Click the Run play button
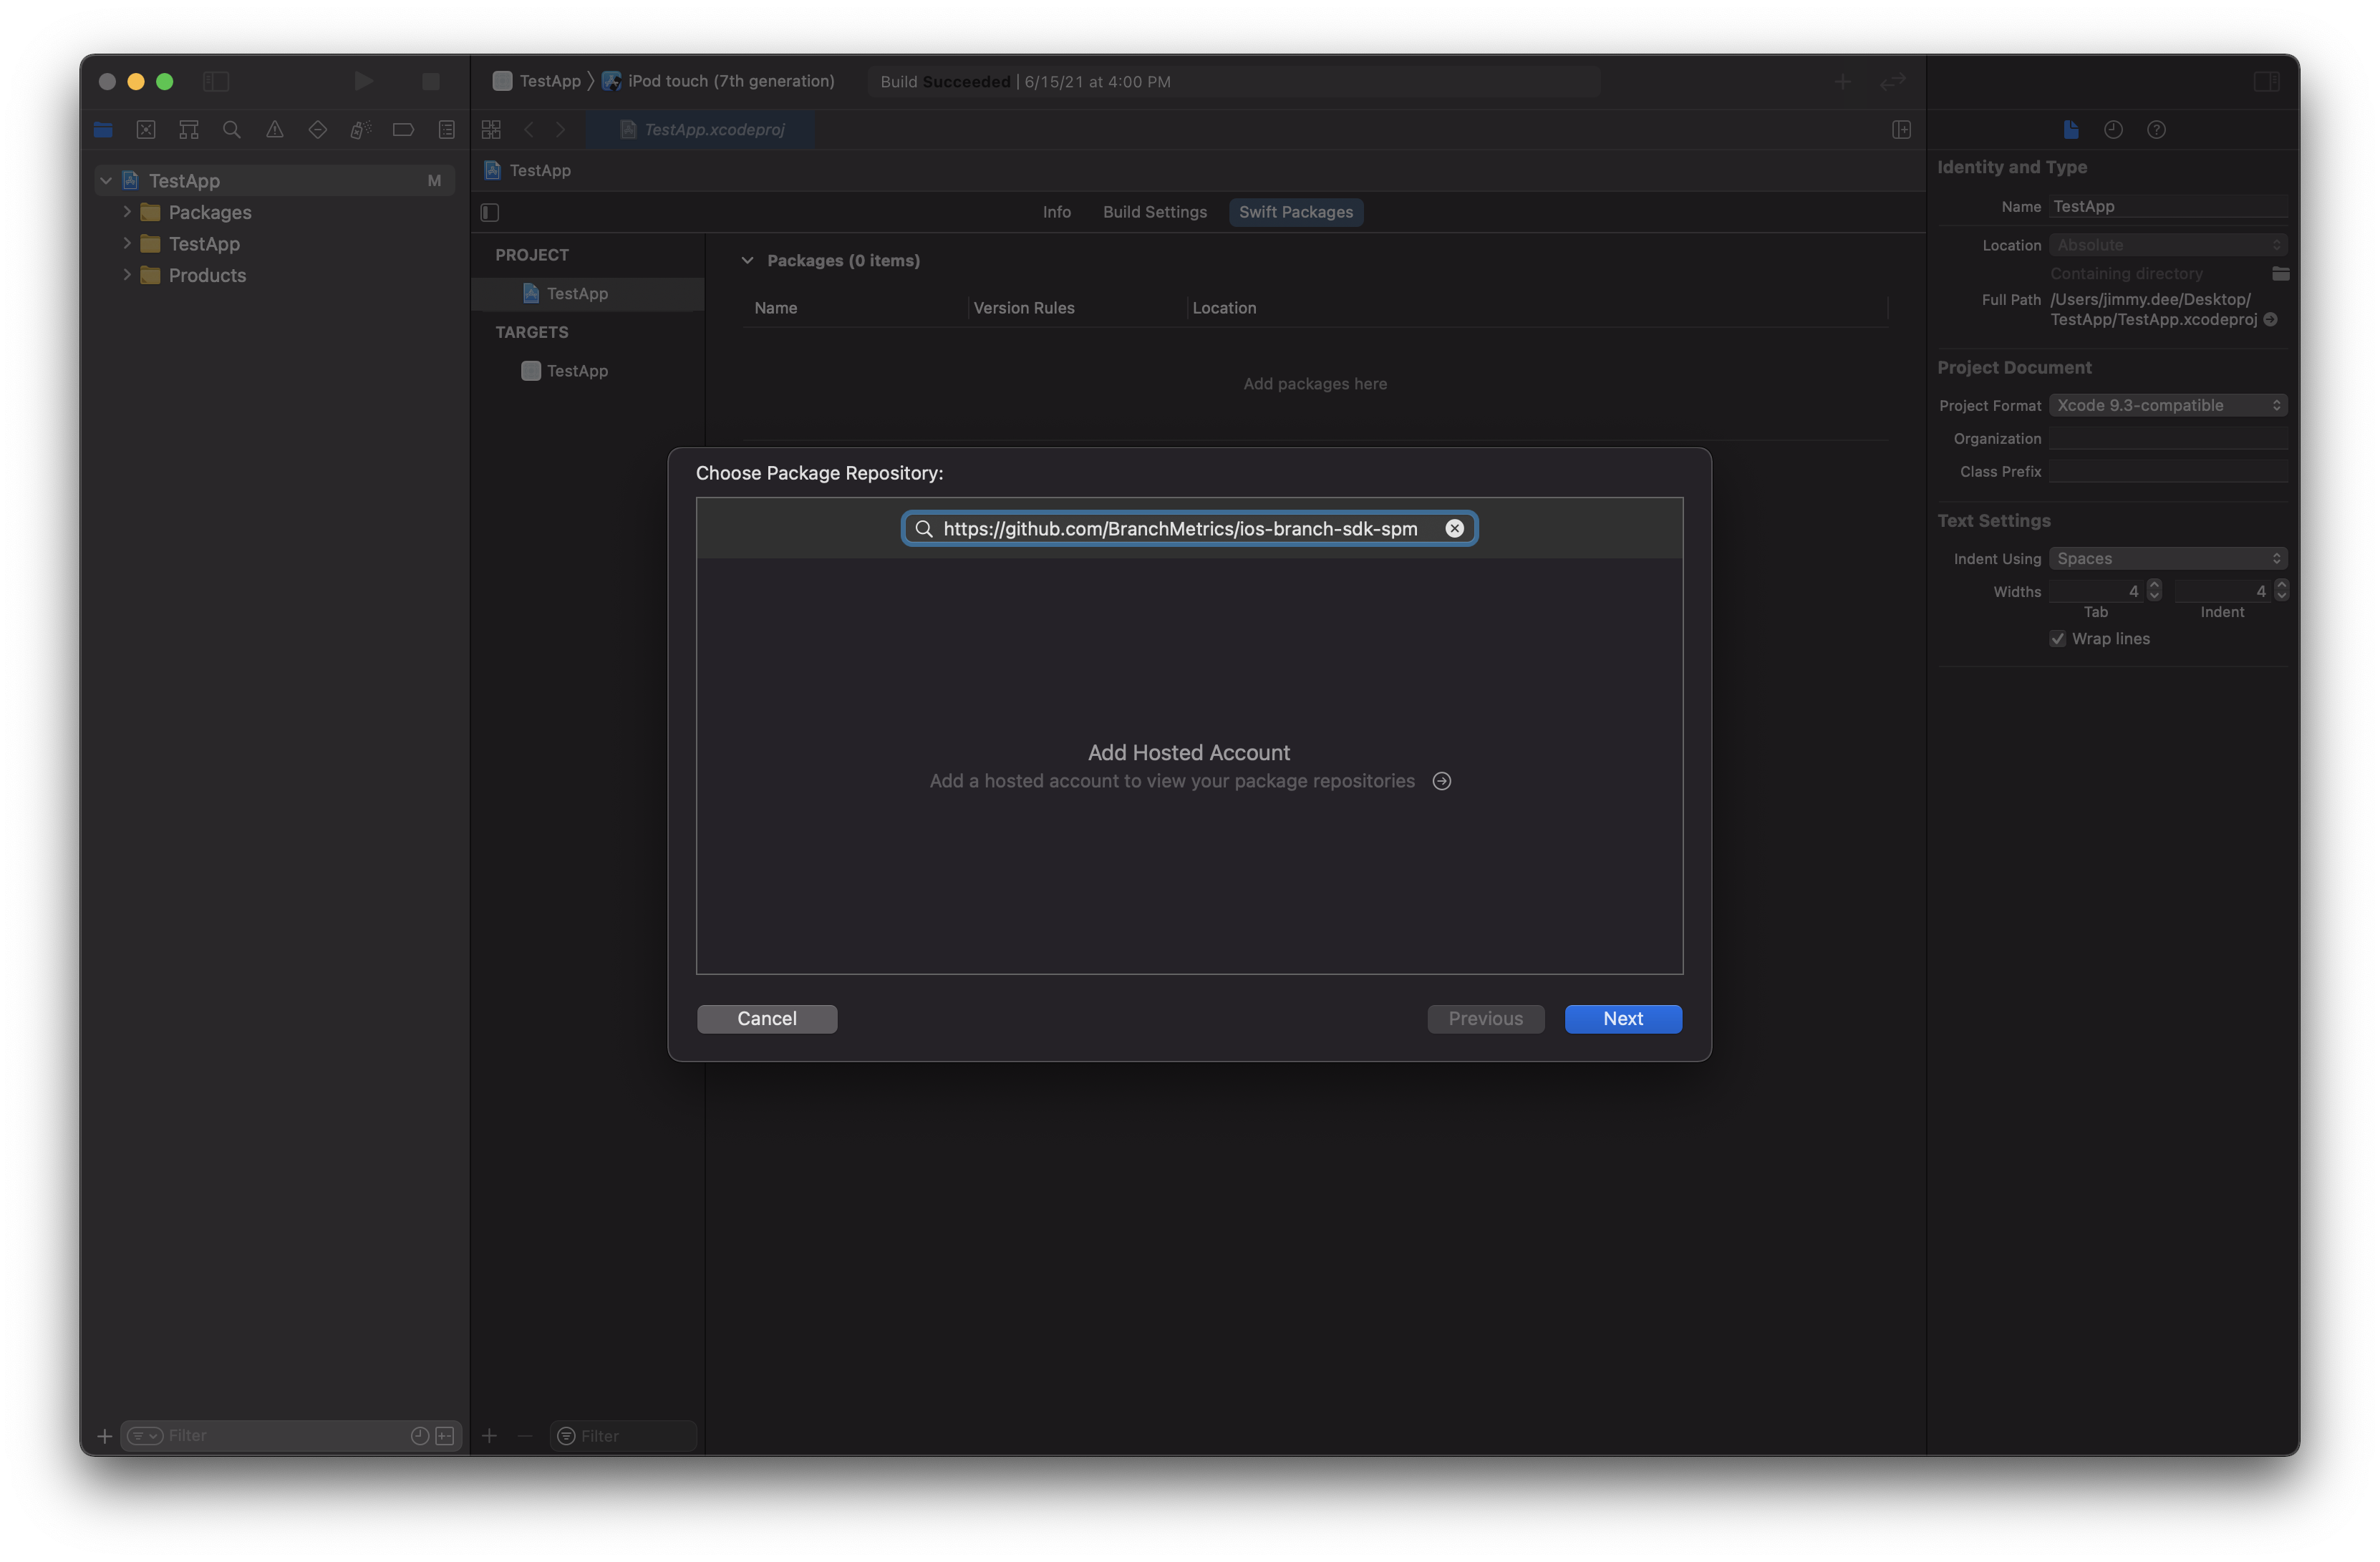 364,81
